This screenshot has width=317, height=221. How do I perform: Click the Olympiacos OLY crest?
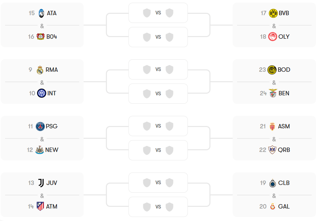[272, 37]
